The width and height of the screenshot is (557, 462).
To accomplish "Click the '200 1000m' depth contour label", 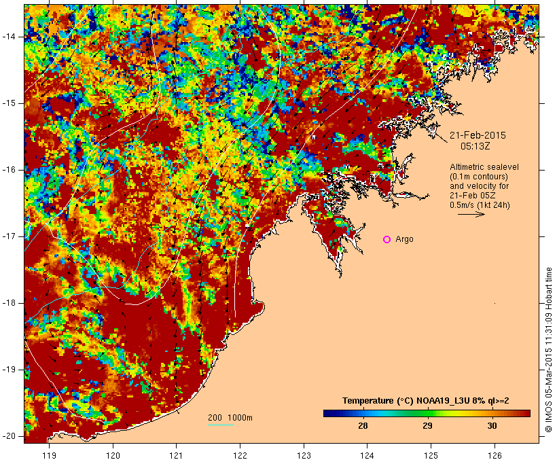I will tap(230, 418).
